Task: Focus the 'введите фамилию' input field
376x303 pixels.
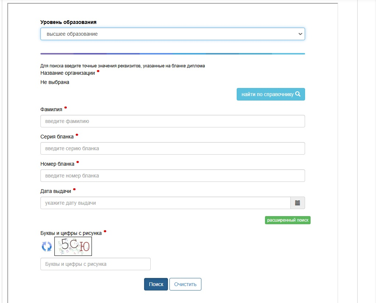Action: (172, 121)
